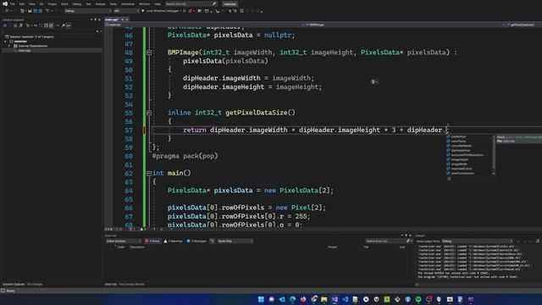This screenshot has height=305, width=542.
Task: Click the quick actions lightbulb near line 51
Action: [374, 82]
